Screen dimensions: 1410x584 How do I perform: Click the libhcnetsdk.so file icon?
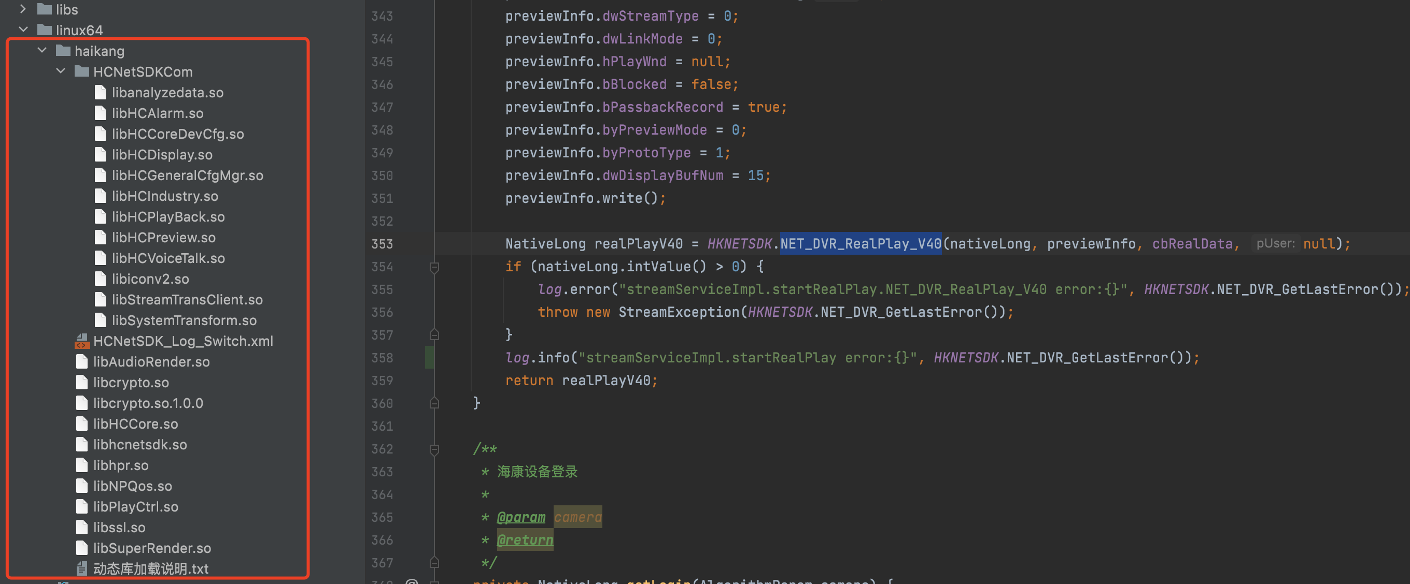tap(82, 445)
